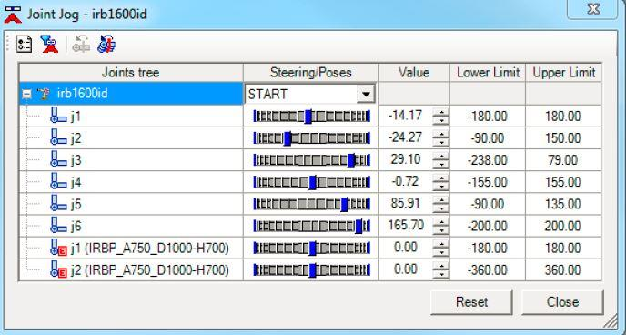Viewport: 626px width, 335px height.
Task: Click the j5 steering slider handle
Action: [x=345, y=205]
